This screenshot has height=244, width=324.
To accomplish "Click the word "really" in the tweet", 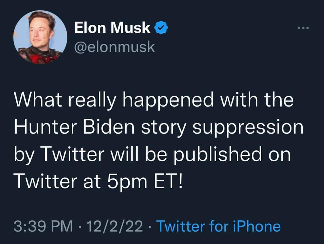I will pyautogui.click(x=94, y=101).
